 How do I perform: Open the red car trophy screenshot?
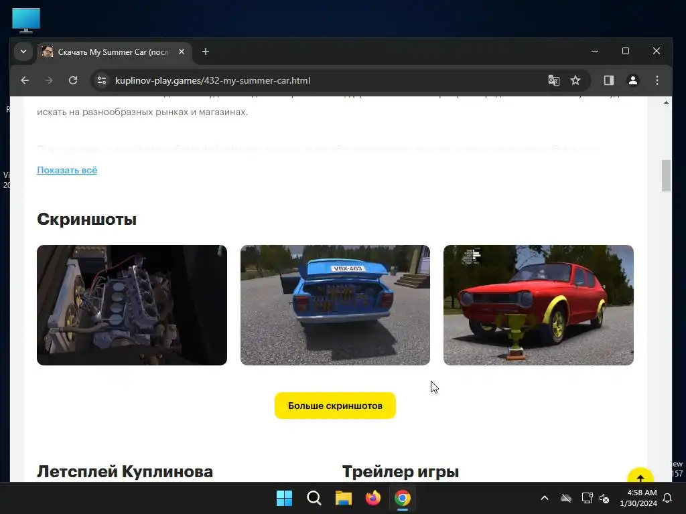[539, 305]
